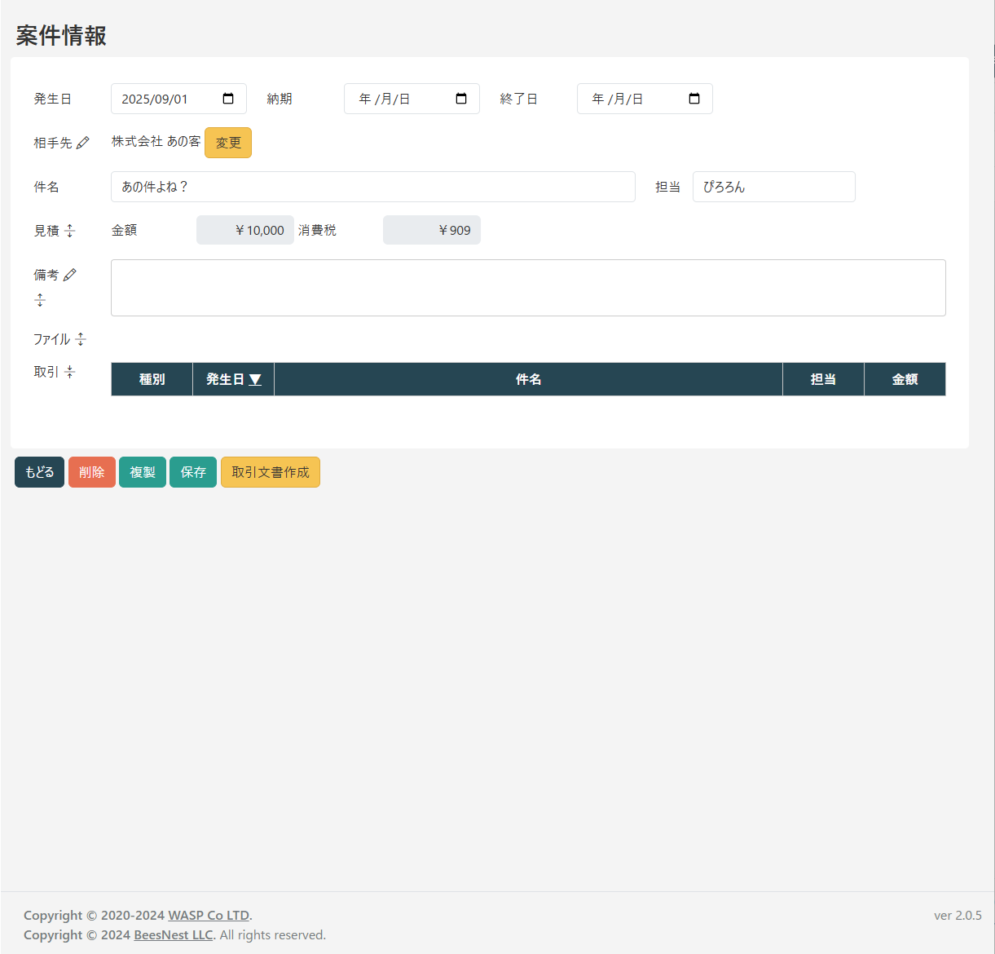Delete the record using 削除

tap(91, 471)
